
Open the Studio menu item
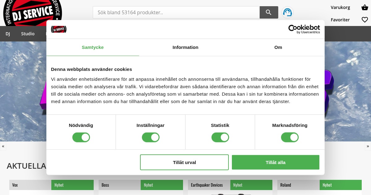click(x=28, y=34)
